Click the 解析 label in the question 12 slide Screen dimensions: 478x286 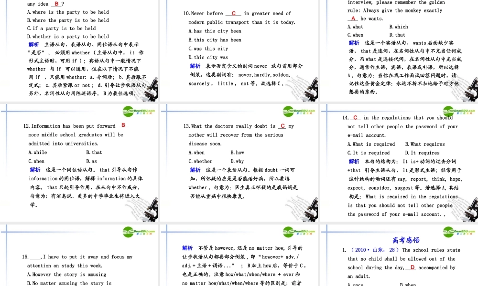[x=35, y=170]
